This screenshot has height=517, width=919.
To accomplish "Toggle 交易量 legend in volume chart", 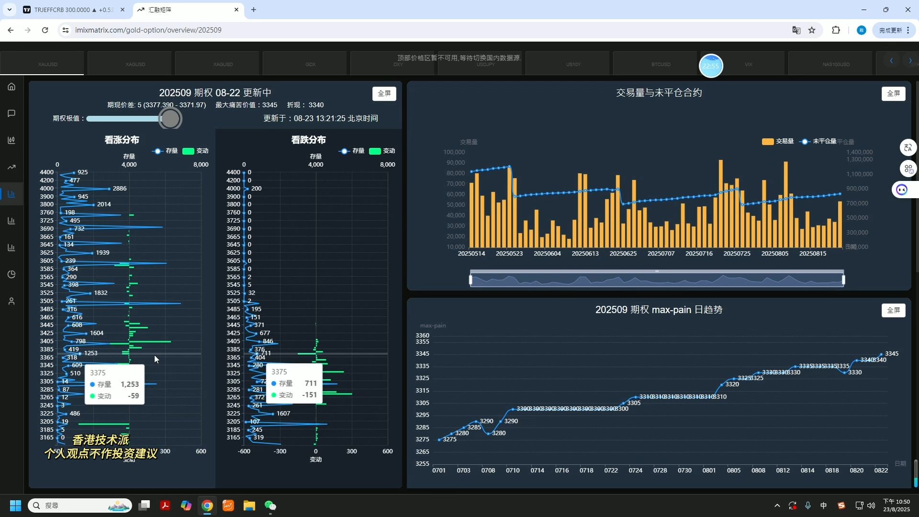I will point(778,141).
